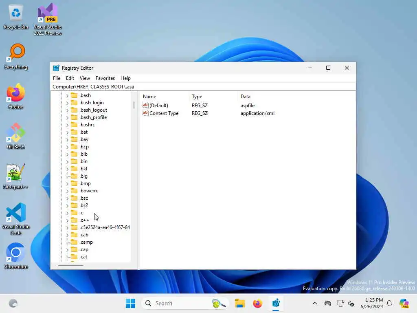Screen dimensions: 417x313
Task: Open Firefox from the taskbar
Action: (x=257, y=303)
